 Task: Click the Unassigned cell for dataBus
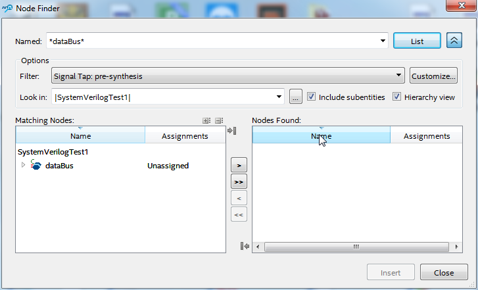168,166
